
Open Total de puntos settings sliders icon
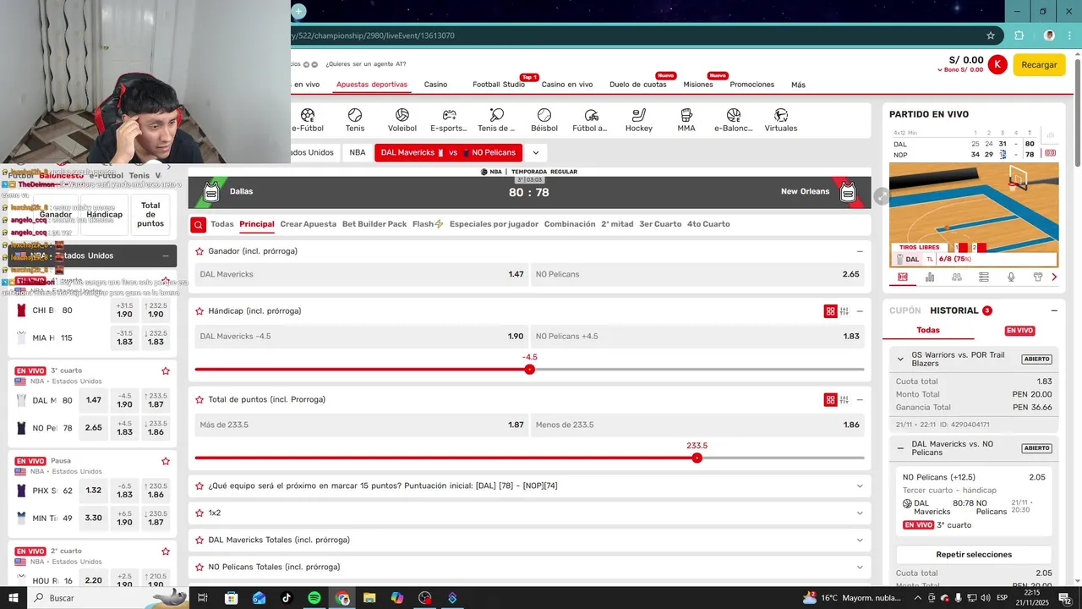click(x=844, y=400)
